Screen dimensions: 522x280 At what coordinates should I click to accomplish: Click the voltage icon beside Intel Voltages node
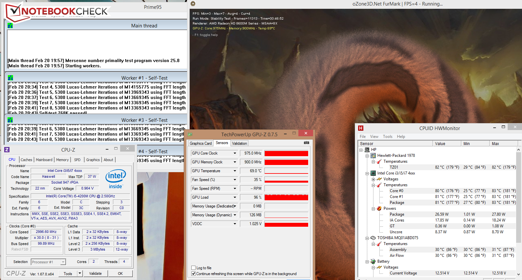[379, 179]
